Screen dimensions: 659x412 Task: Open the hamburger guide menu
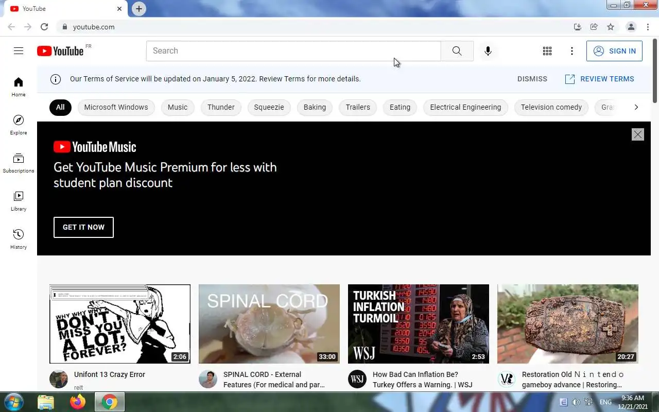tap(19, 50)
